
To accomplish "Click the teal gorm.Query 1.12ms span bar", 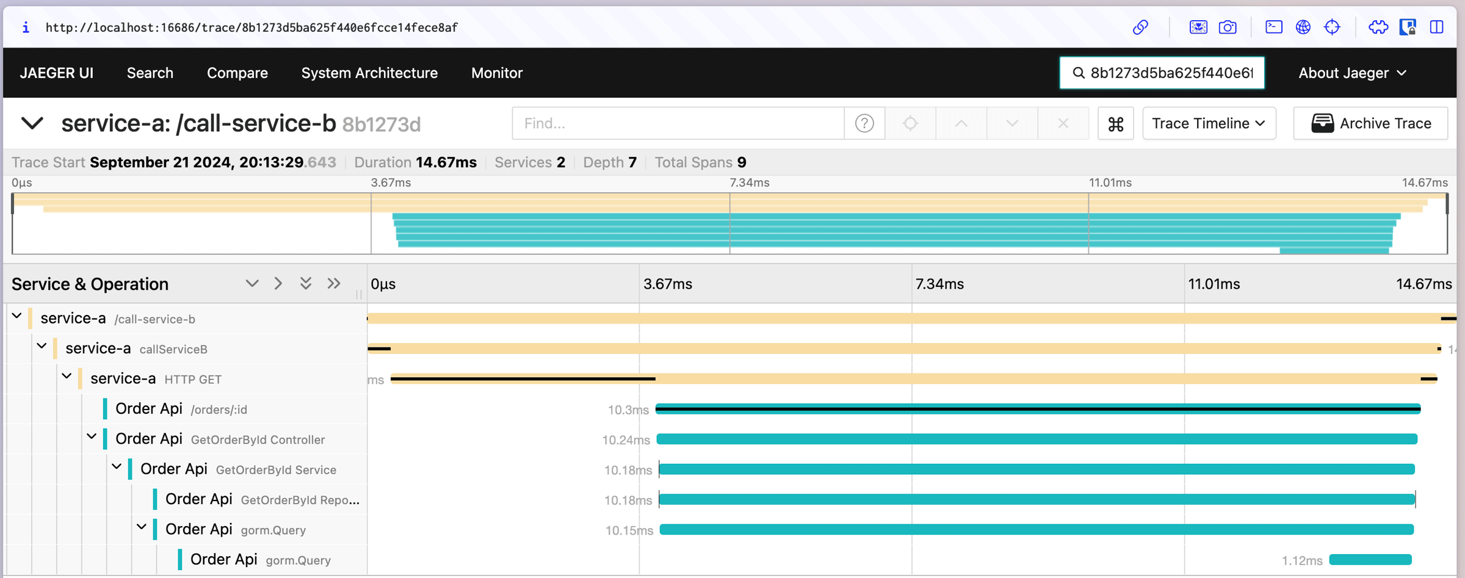I will click(1370, 560).
